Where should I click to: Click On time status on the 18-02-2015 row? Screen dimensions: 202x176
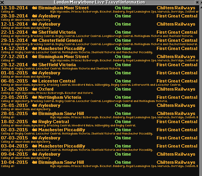(x=123, y=122)
